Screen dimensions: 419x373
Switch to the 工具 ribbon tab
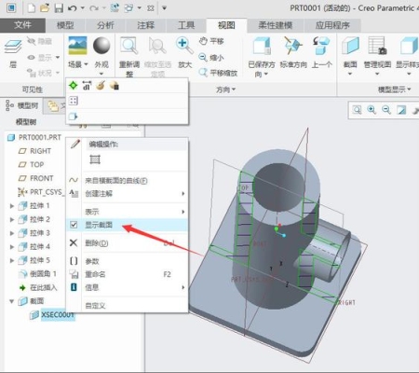coord(186,25)
